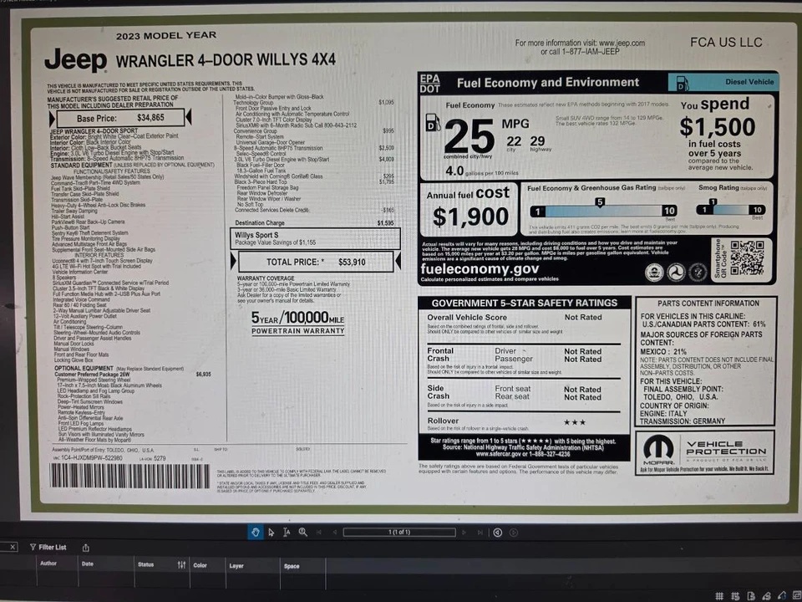Viewport: 802px width, 602px height.
Task: Click the QR code on the sticker
Action: (747, 258)
